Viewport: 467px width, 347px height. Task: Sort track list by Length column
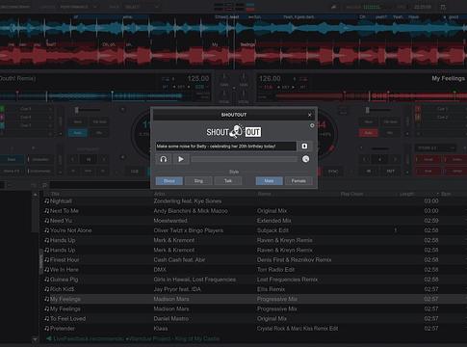406,194
